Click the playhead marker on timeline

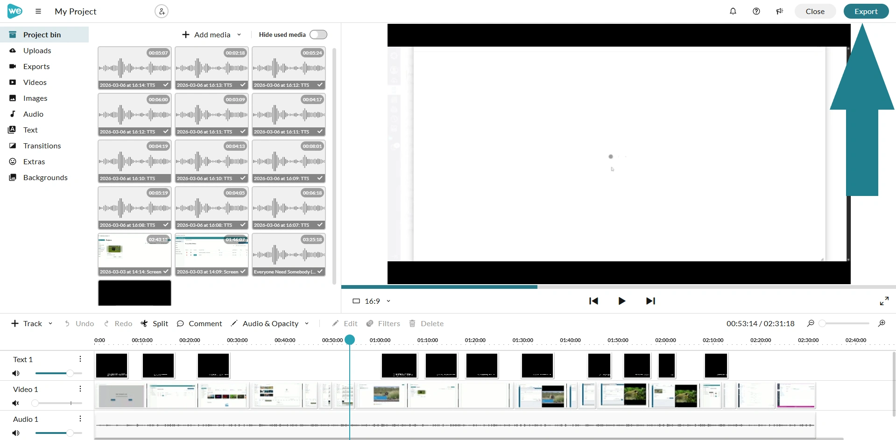click(350, 340)
